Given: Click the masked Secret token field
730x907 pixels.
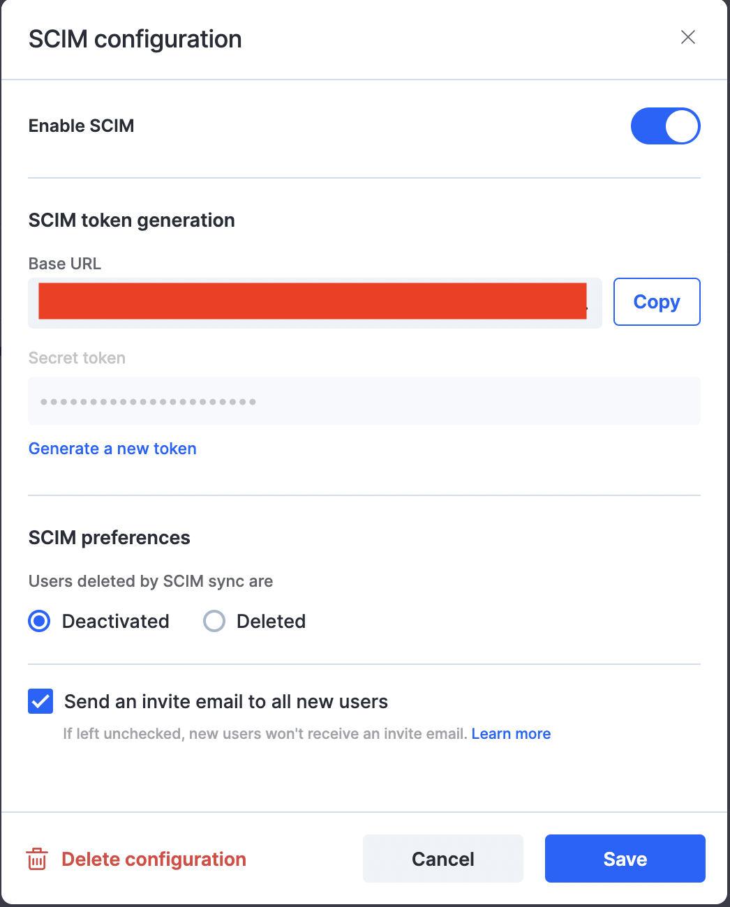Looking at the screenshot, I should [x=364, y=401].
